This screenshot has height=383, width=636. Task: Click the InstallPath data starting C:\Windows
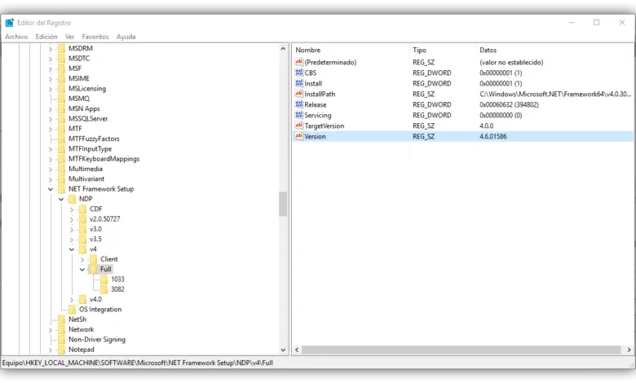coord(555,94)
